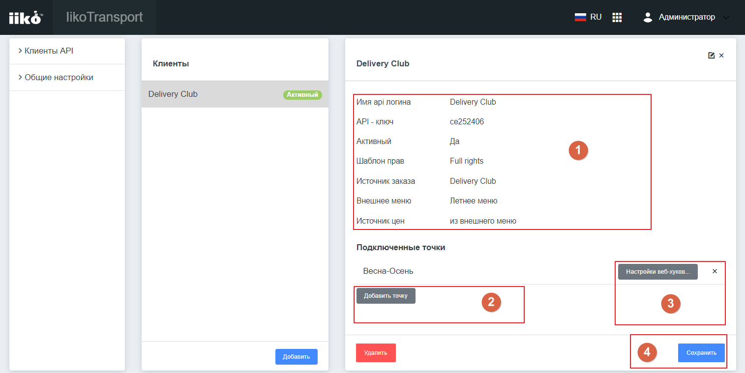Click the из внешнего меню value
Screen dimensions: 745x373
click(x=483, y=221)
